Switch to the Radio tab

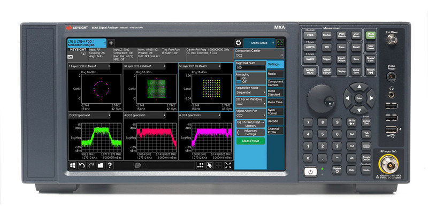pyautogui.click(x=275, y=74)
